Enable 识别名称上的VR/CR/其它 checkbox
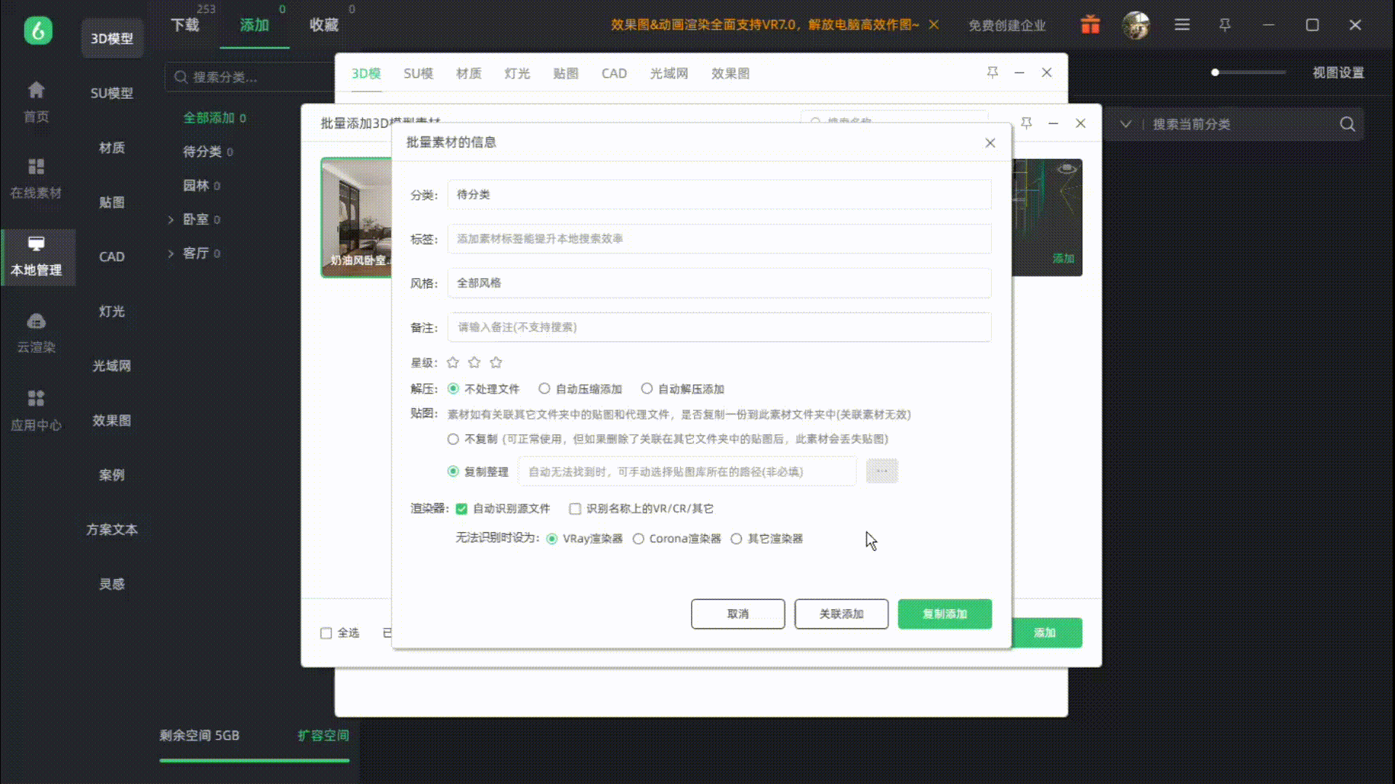 [575, 509]
